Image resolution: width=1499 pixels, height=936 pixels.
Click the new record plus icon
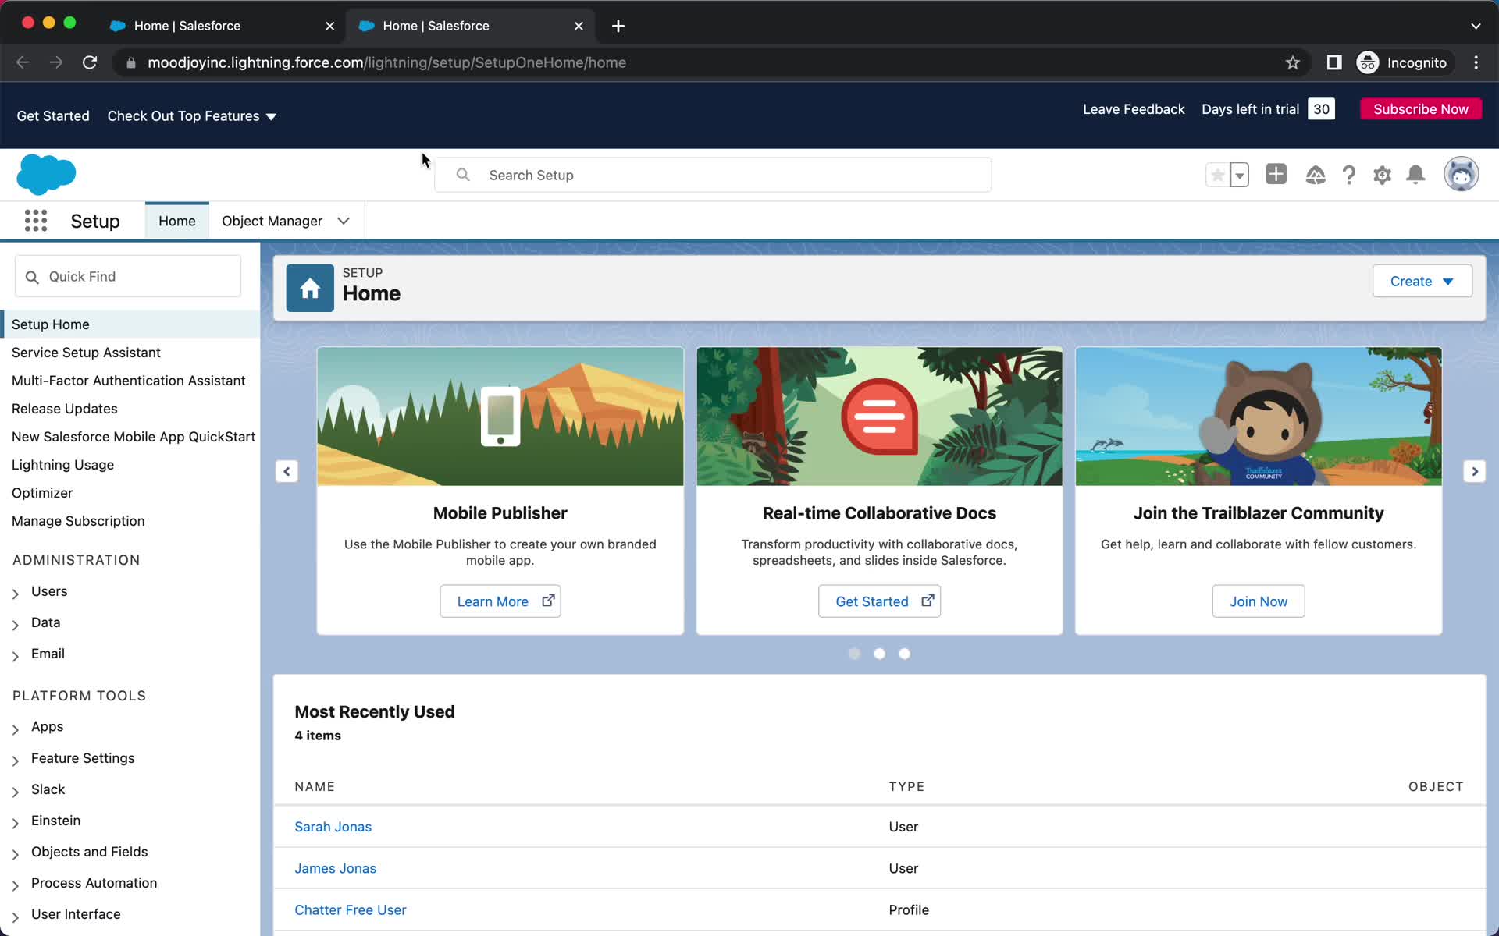click(x=1276, y=174)
